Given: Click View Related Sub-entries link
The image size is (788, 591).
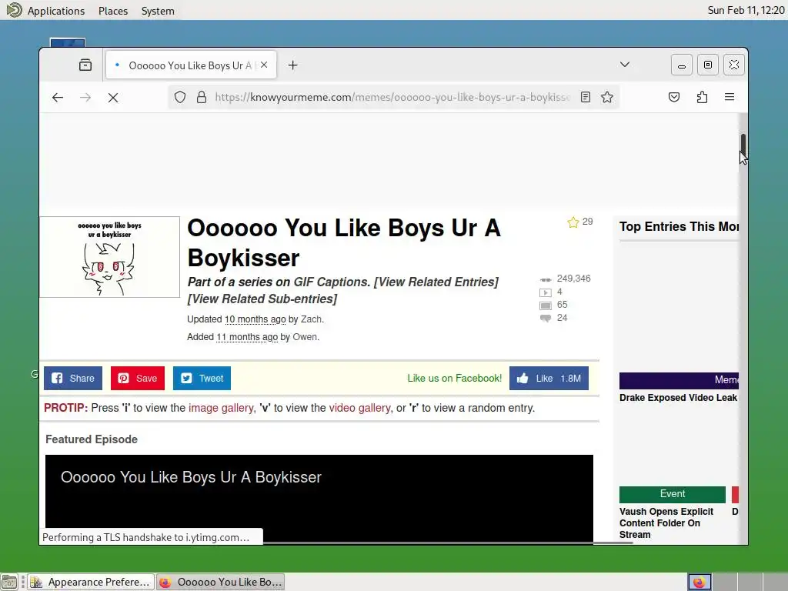Looking at the screenshot, I should coord(262,299).
